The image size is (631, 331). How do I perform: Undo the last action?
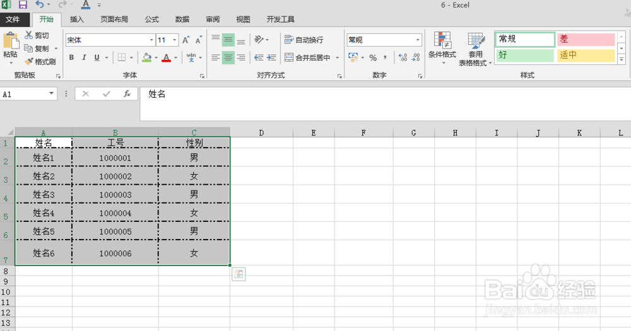tap(39, 4)
